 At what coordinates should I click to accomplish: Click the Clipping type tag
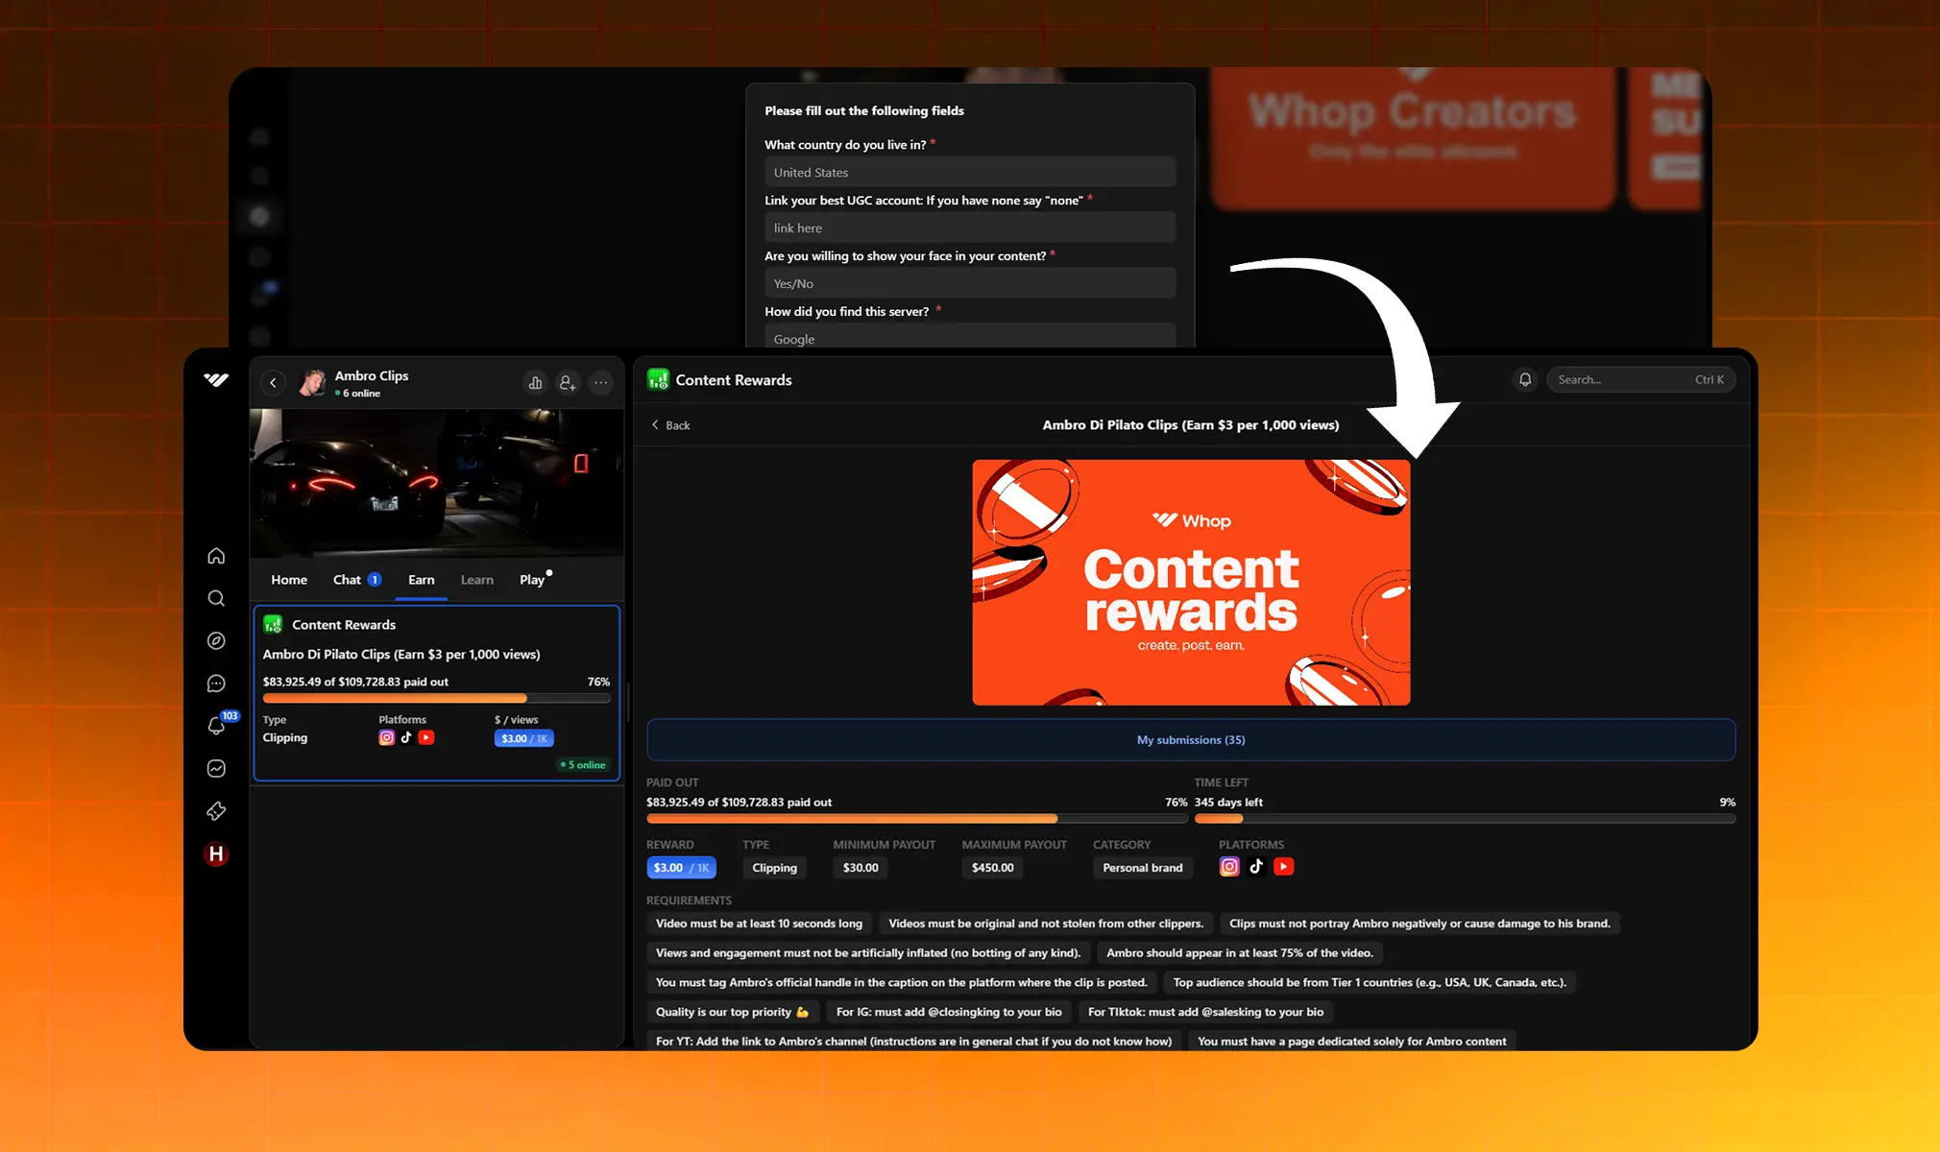coord(774,868)
